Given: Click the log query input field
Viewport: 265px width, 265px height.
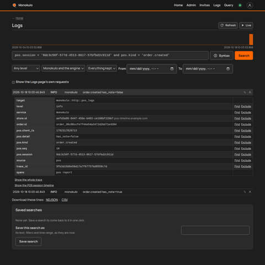Looking at the screenshot, I should tap(110, 56).
